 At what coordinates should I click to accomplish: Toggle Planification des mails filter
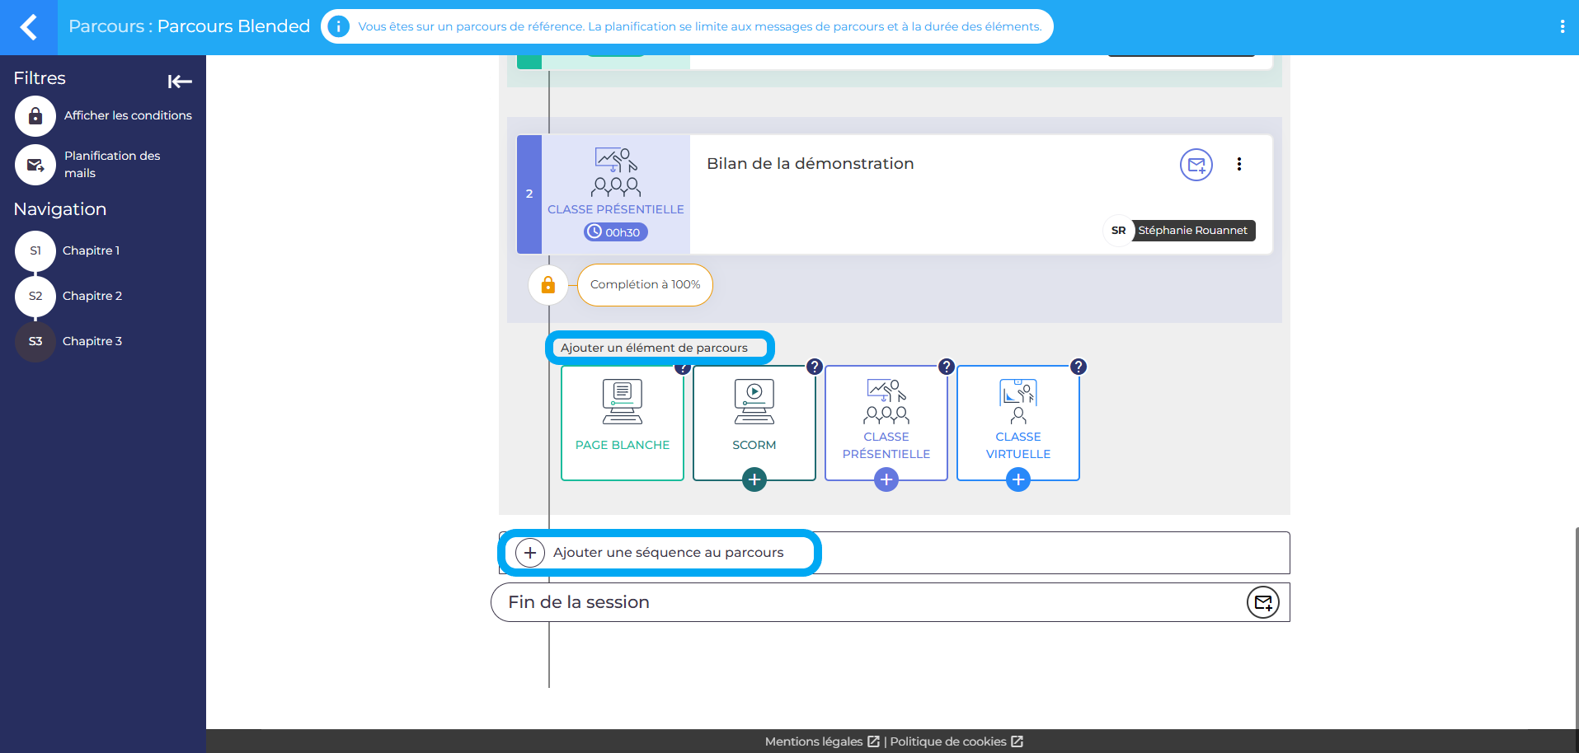pyautogui.click(x=35, y=165)
